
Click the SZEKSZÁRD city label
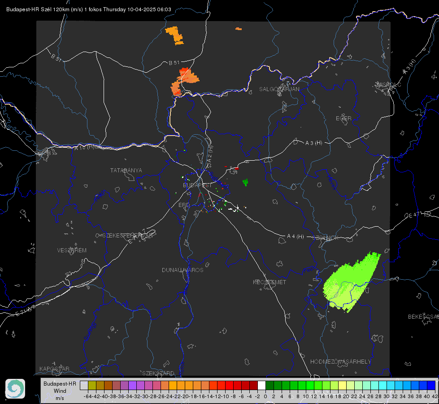coord(158,373)
